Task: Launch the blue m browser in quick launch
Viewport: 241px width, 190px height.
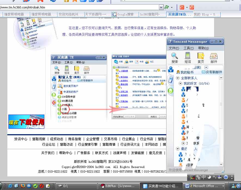Action: 29,186
